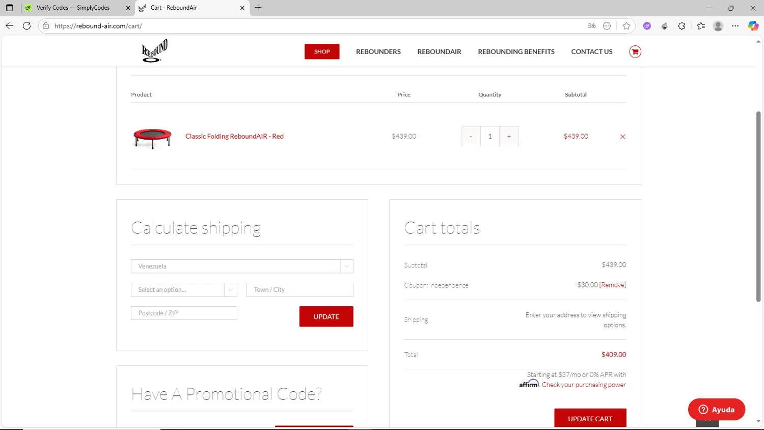764x430 pixels.
Task: Open the CONTACT US page
Action: tap(592, 51)
